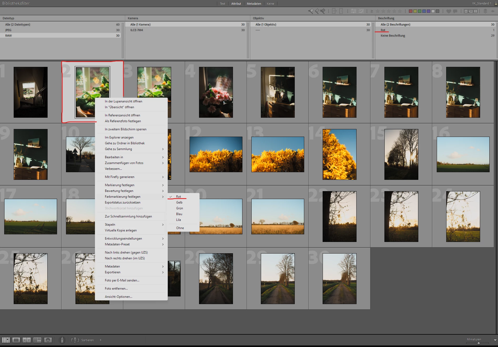Select the Painter spray can tool
Viewport: 498px width, 347px height.
tap(62, 340)
